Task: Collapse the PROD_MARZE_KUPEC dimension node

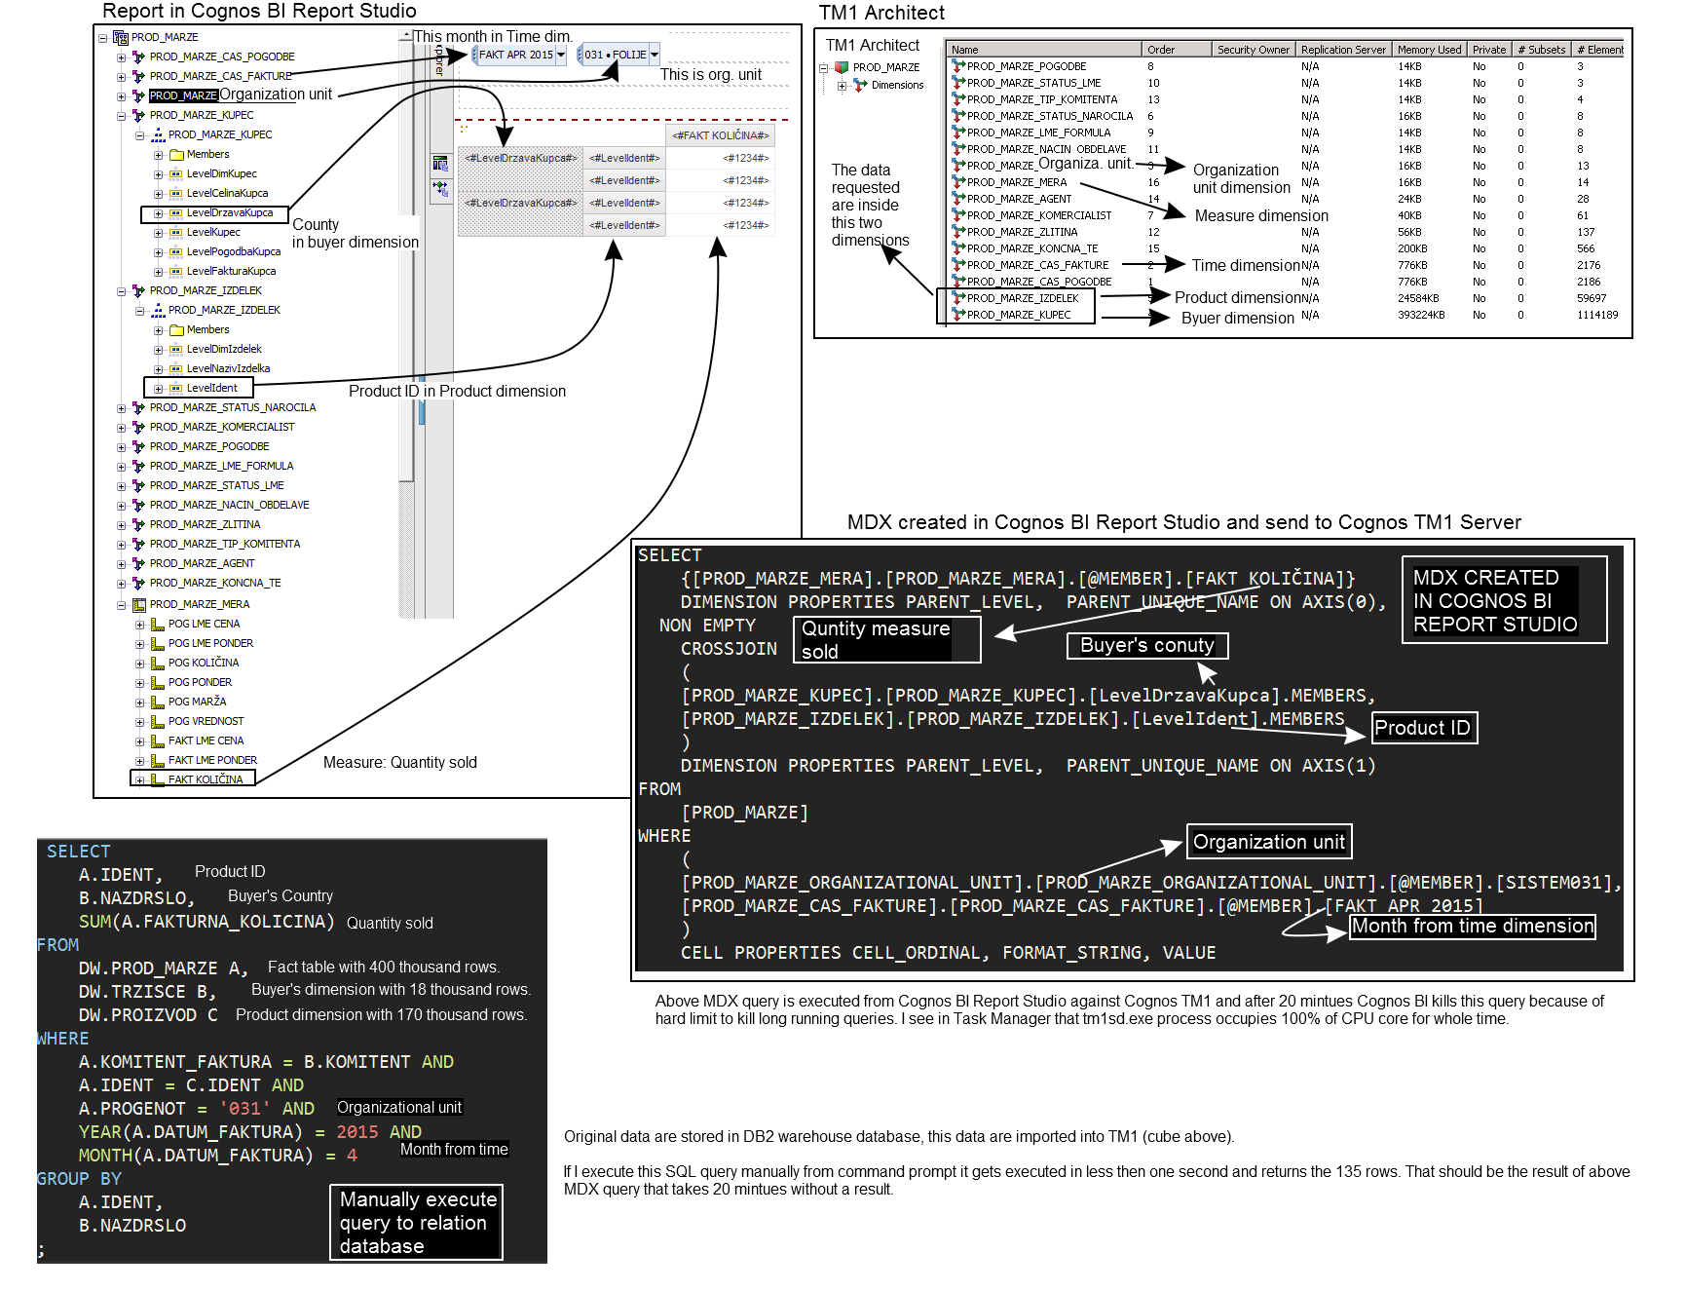Action: [x=121, y=116]
